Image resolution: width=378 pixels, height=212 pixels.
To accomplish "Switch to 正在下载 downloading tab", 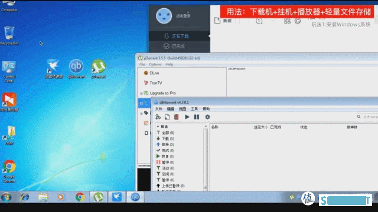I will [180, 36].
